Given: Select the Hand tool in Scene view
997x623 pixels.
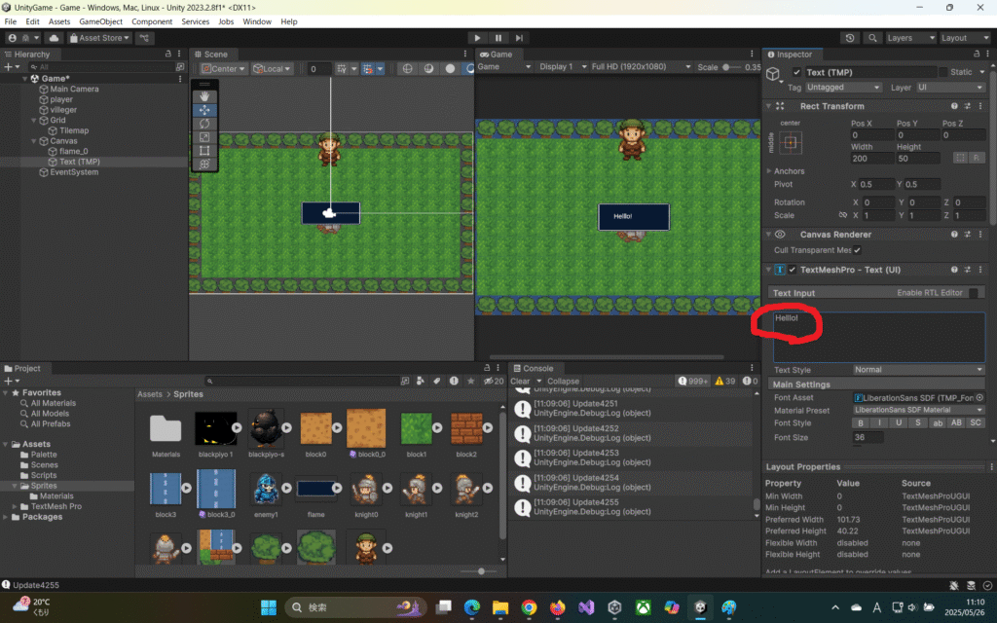Looking at the screenshot, I should pyautogui.click(x=204, y=96).
